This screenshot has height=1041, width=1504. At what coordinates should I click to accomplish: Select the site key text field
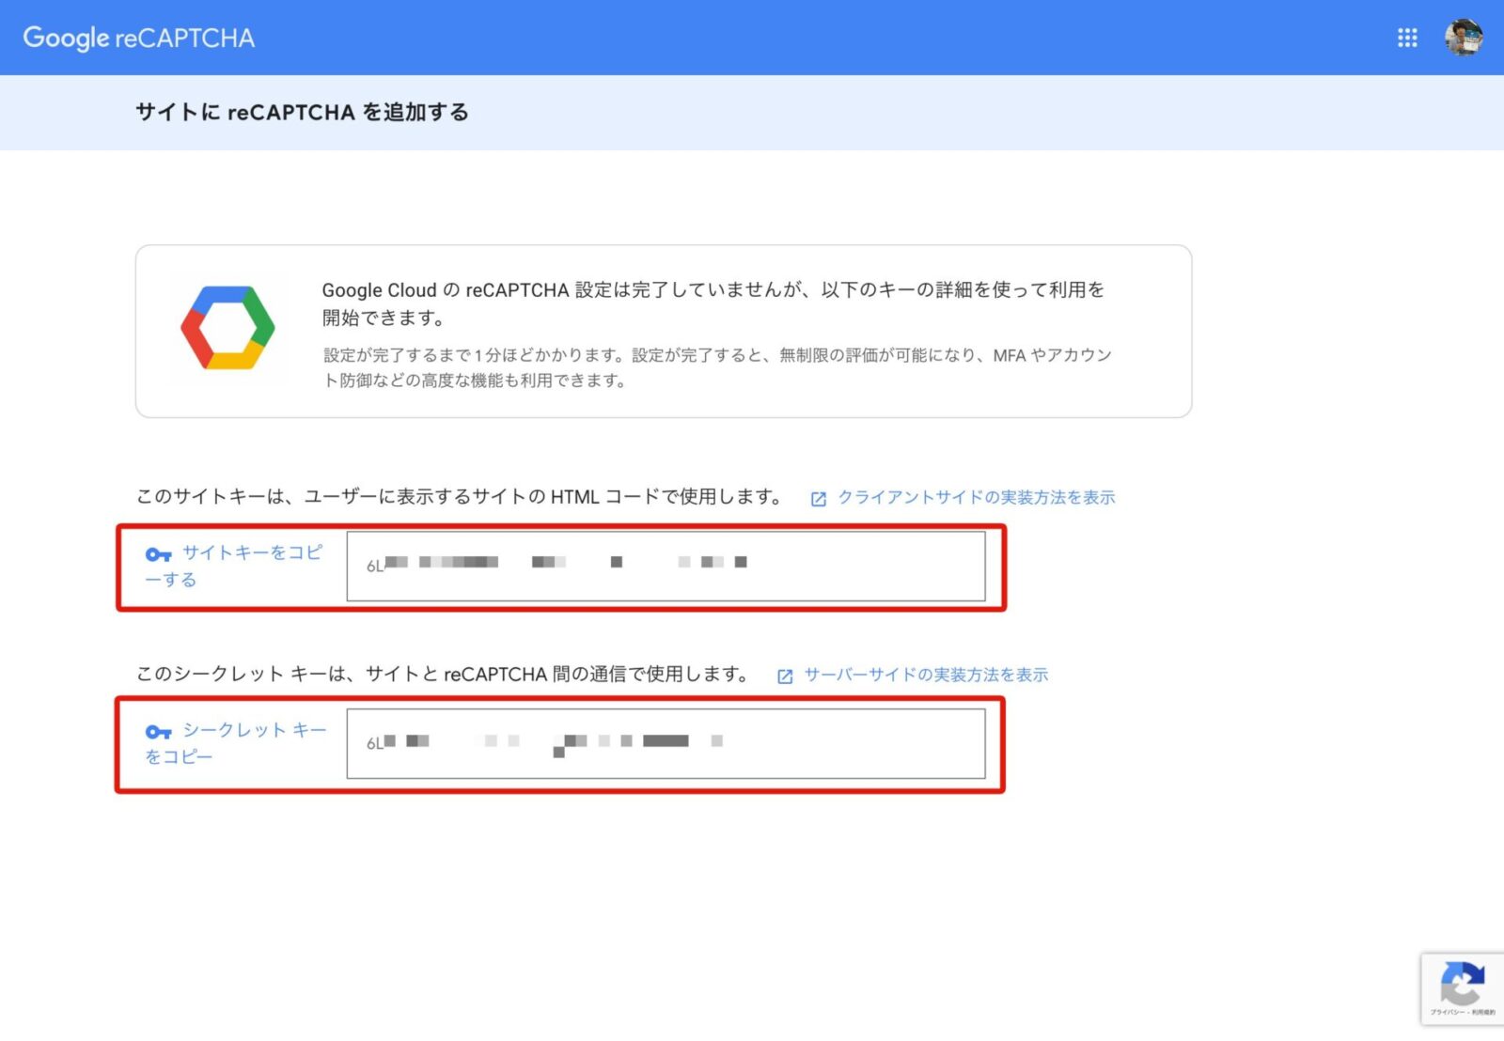666,566
